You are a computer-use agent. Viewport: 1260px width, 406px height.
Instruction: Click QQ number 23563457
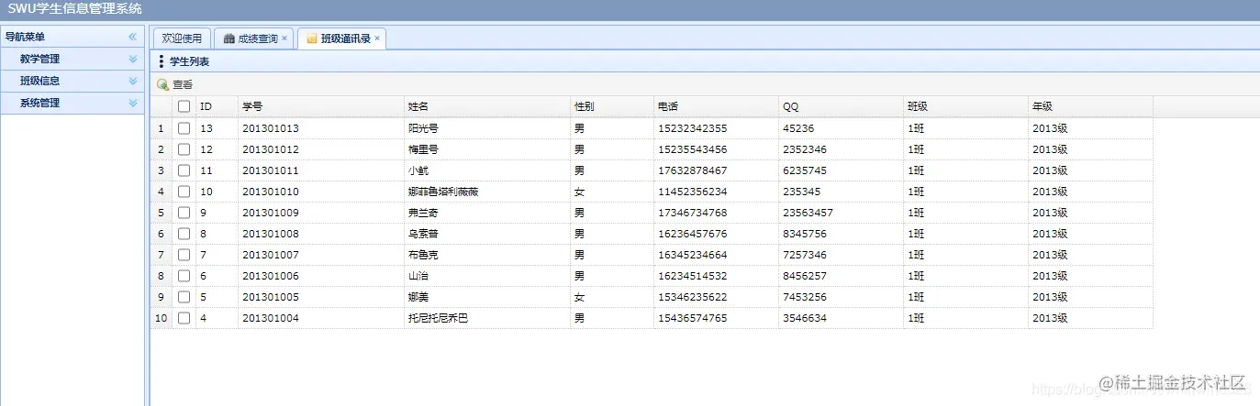[808, 213]
